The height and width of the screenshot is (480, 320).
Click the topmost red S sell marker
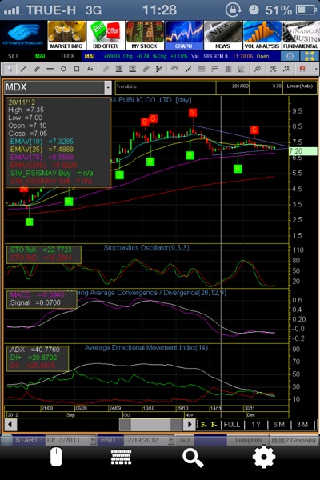click(192, 112)
